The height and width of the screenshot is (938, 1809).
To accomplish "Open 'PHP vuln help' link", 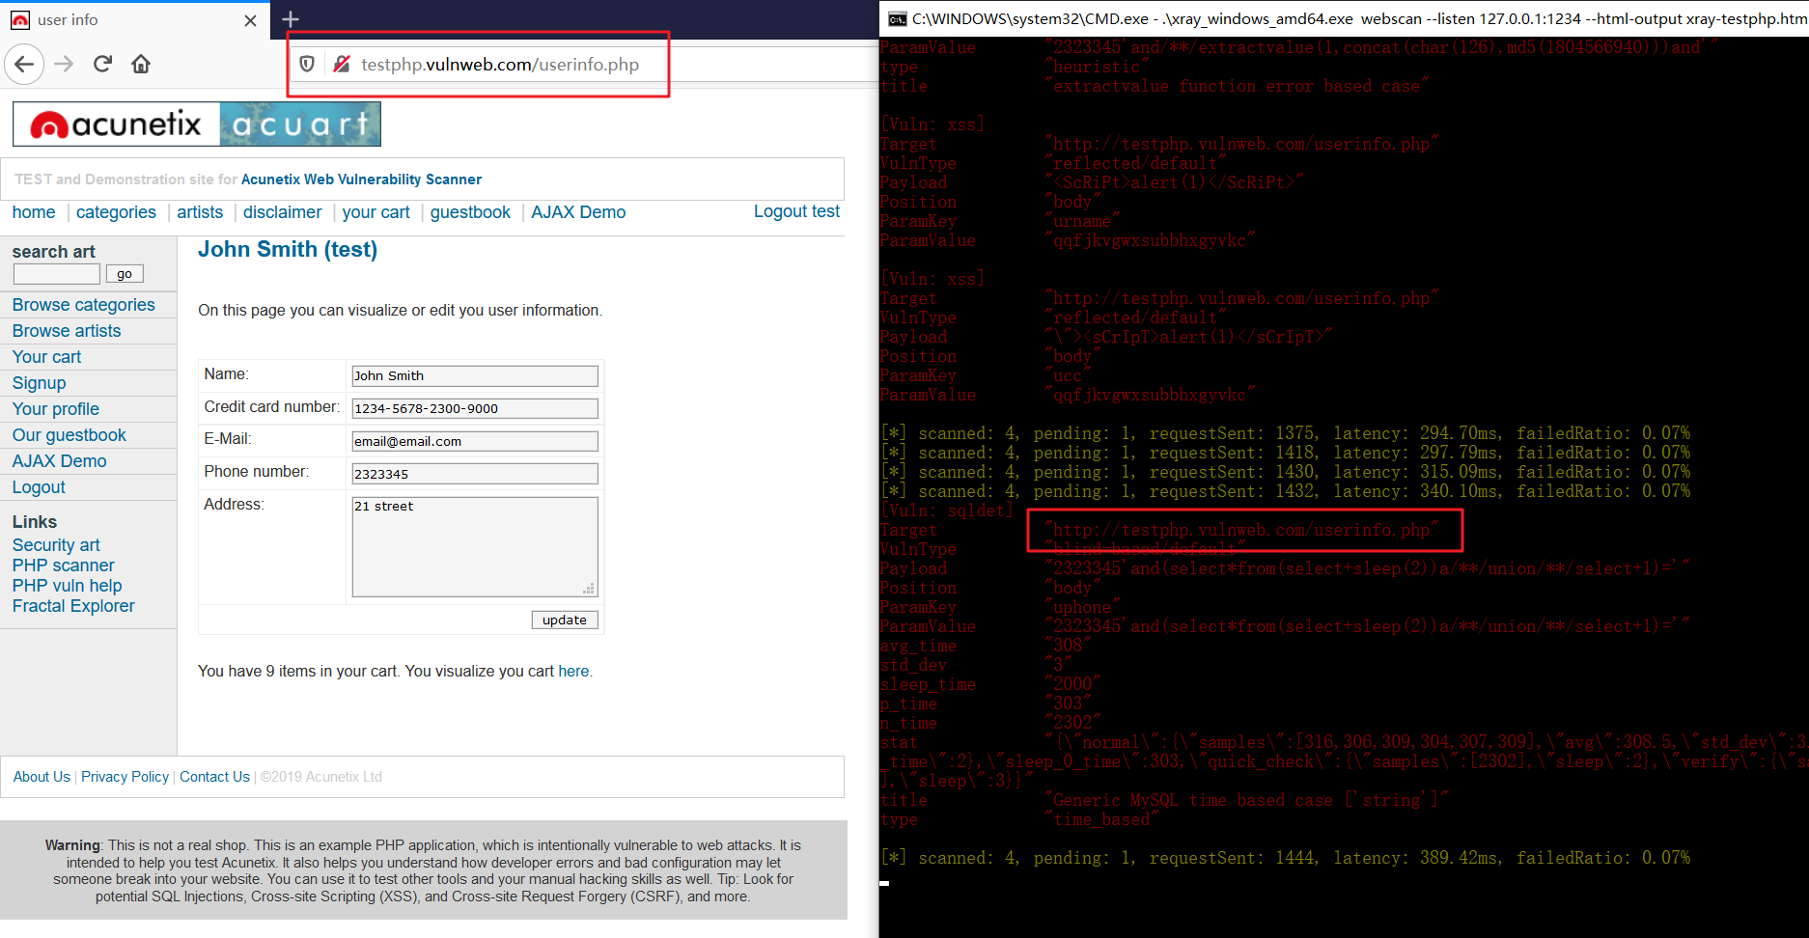I will pos(67,586).
